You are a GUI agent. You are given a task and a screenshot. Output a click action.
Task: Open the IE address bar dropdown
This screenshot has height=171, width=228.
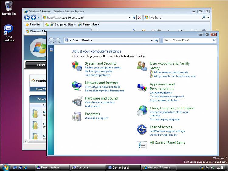coord(129,18)
